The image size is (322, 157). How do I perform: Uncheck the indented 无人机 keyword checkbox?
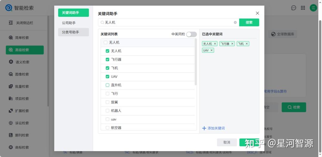pyautogui.click(x=107, y=51)
